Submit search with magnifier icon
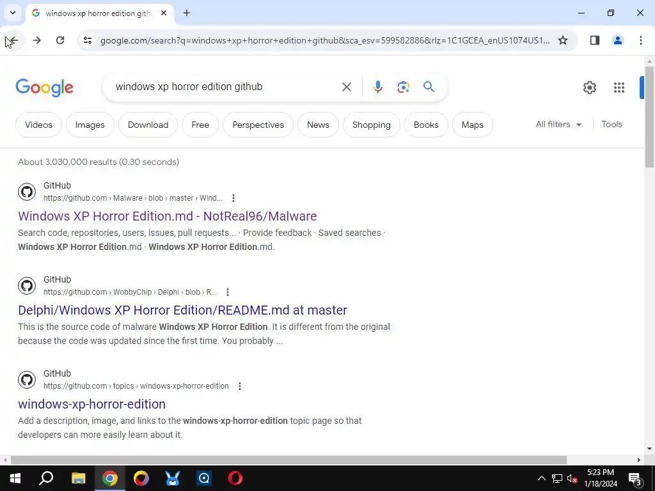The height and width of the screenshot is (491, 655). pyautogui.click(x=429, y=87)
